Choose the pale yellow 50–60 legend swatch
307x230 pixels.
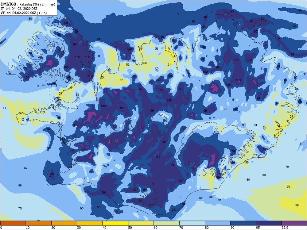[141, 223]
